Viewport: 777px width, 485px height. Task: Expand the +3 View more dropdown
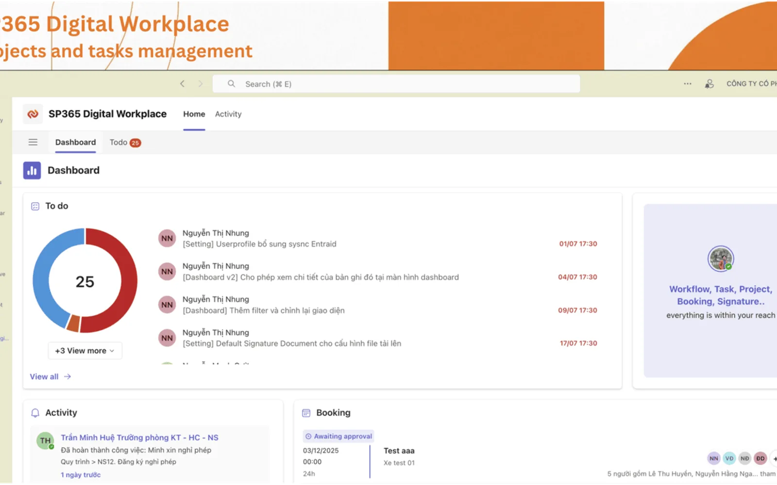coord(85,351)
